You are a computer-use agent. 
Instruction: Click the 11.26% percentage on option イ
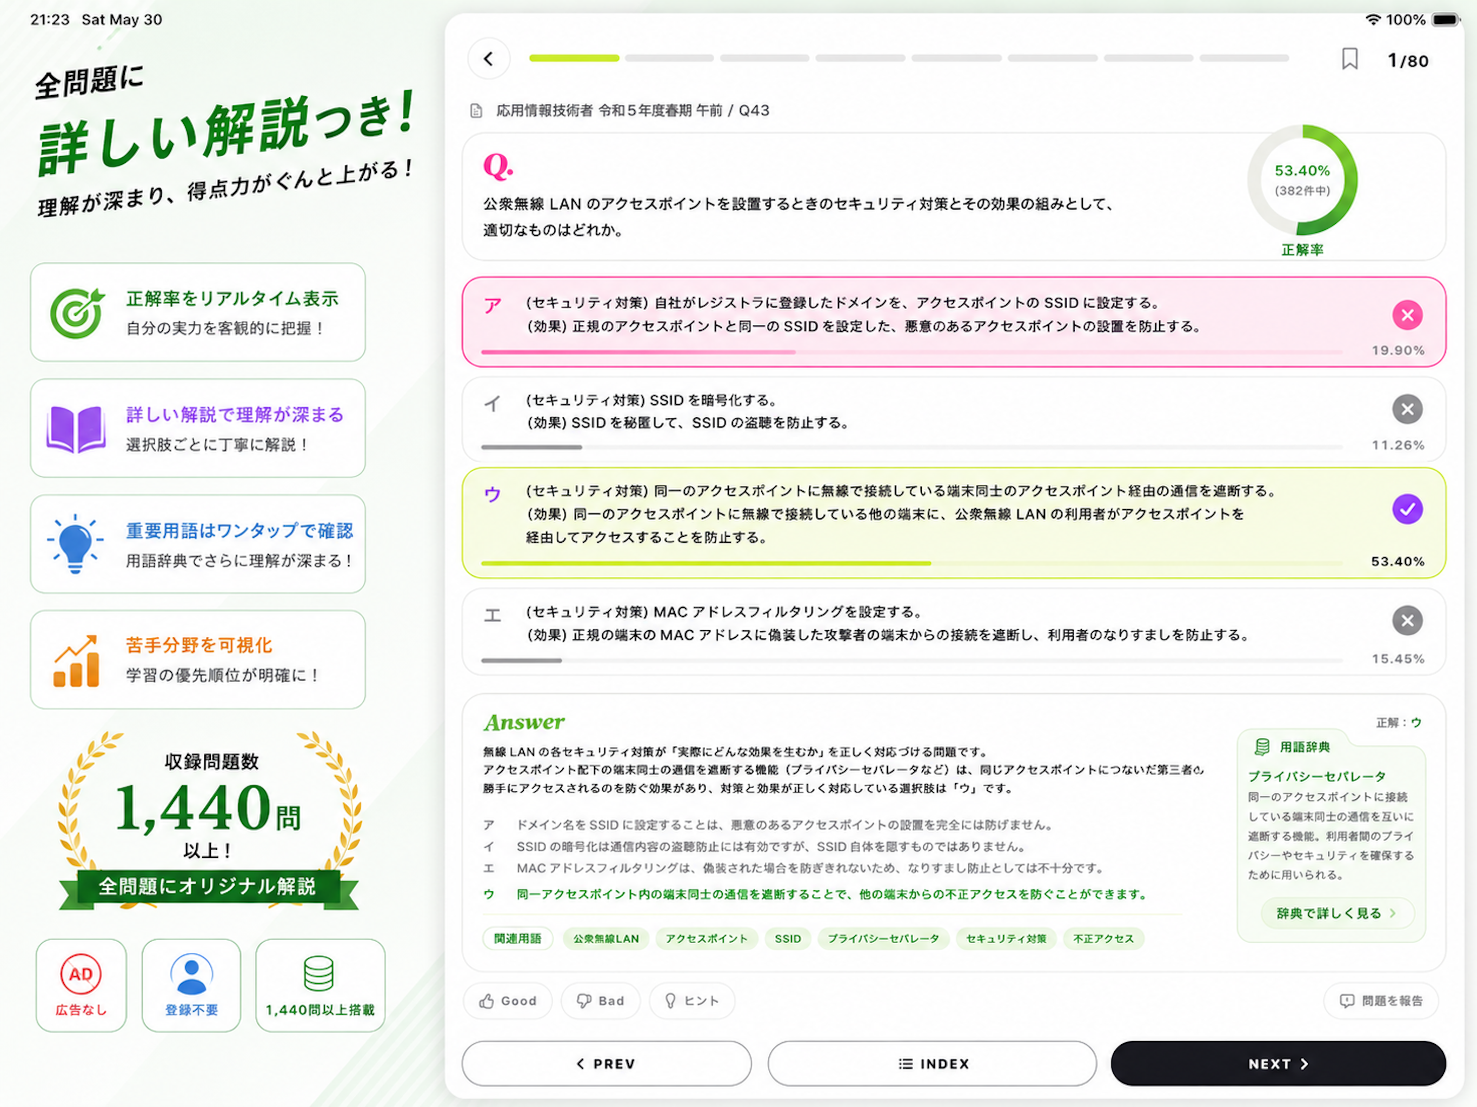(1398, 445)
